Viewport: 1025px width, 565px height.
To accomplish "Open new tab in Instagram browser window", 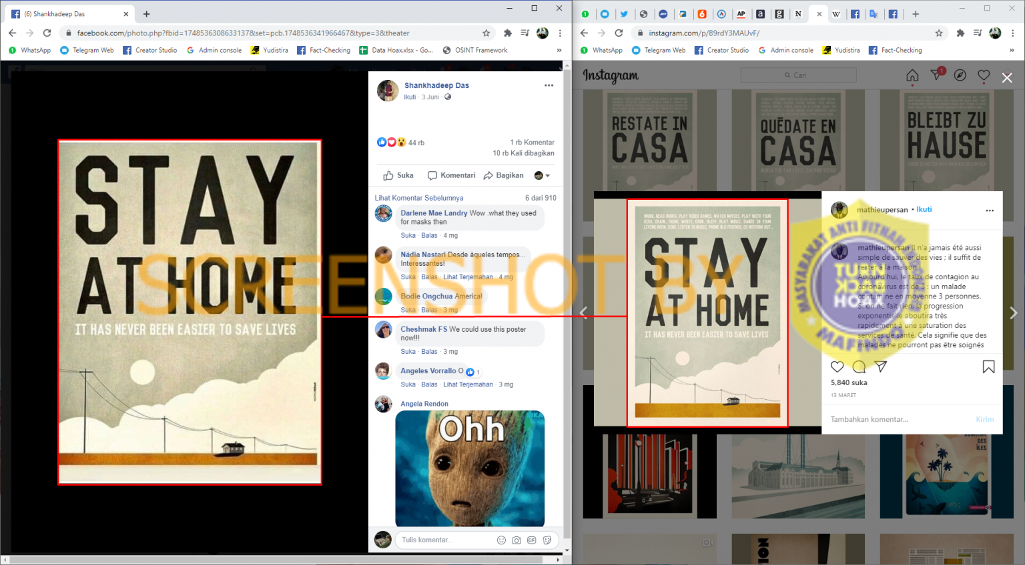I will [x=916, y=13].
